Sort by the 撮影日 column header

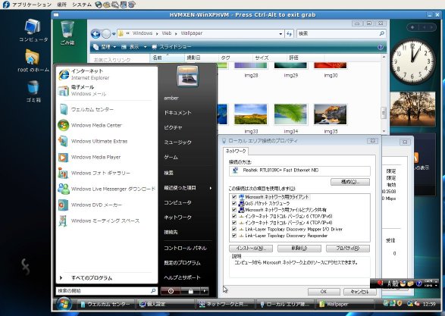[x=201, y=58]
